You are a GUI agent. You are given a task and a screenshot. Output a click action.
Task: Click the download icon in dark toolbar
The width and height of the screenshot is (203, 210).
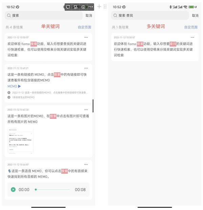click(83, 7)
